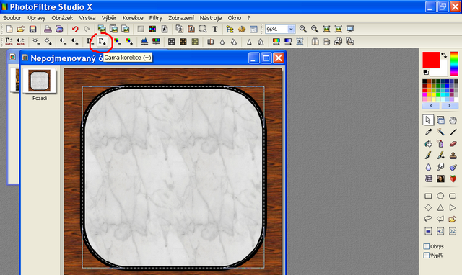
Task: Apply Gamma korekce (+) icon
Action: coord(102,42)
